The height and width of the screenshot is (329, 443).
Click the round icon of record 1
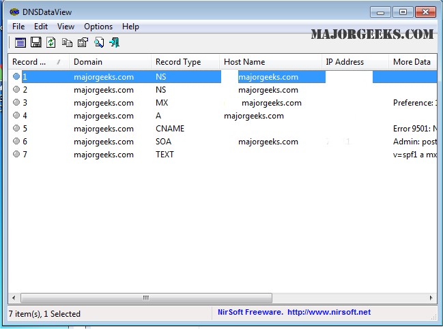(16, 76)
